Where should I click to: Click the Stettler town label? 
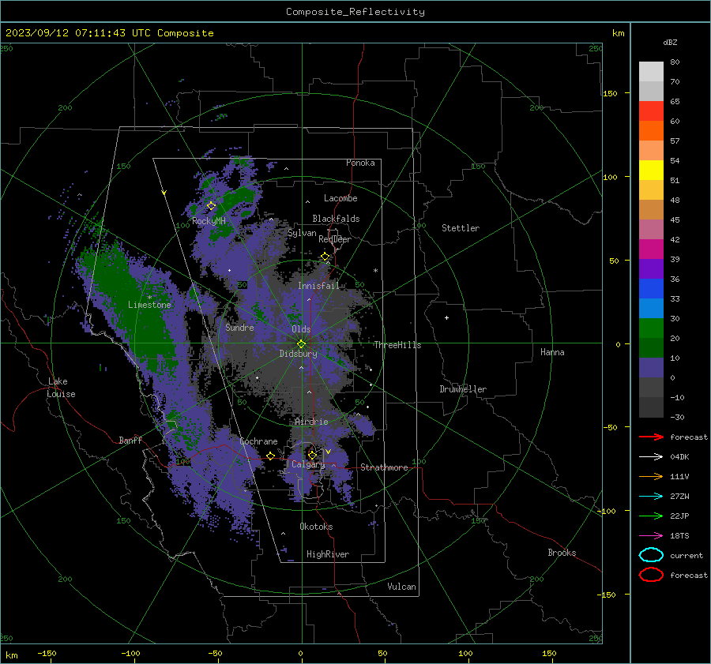[461, 228]
